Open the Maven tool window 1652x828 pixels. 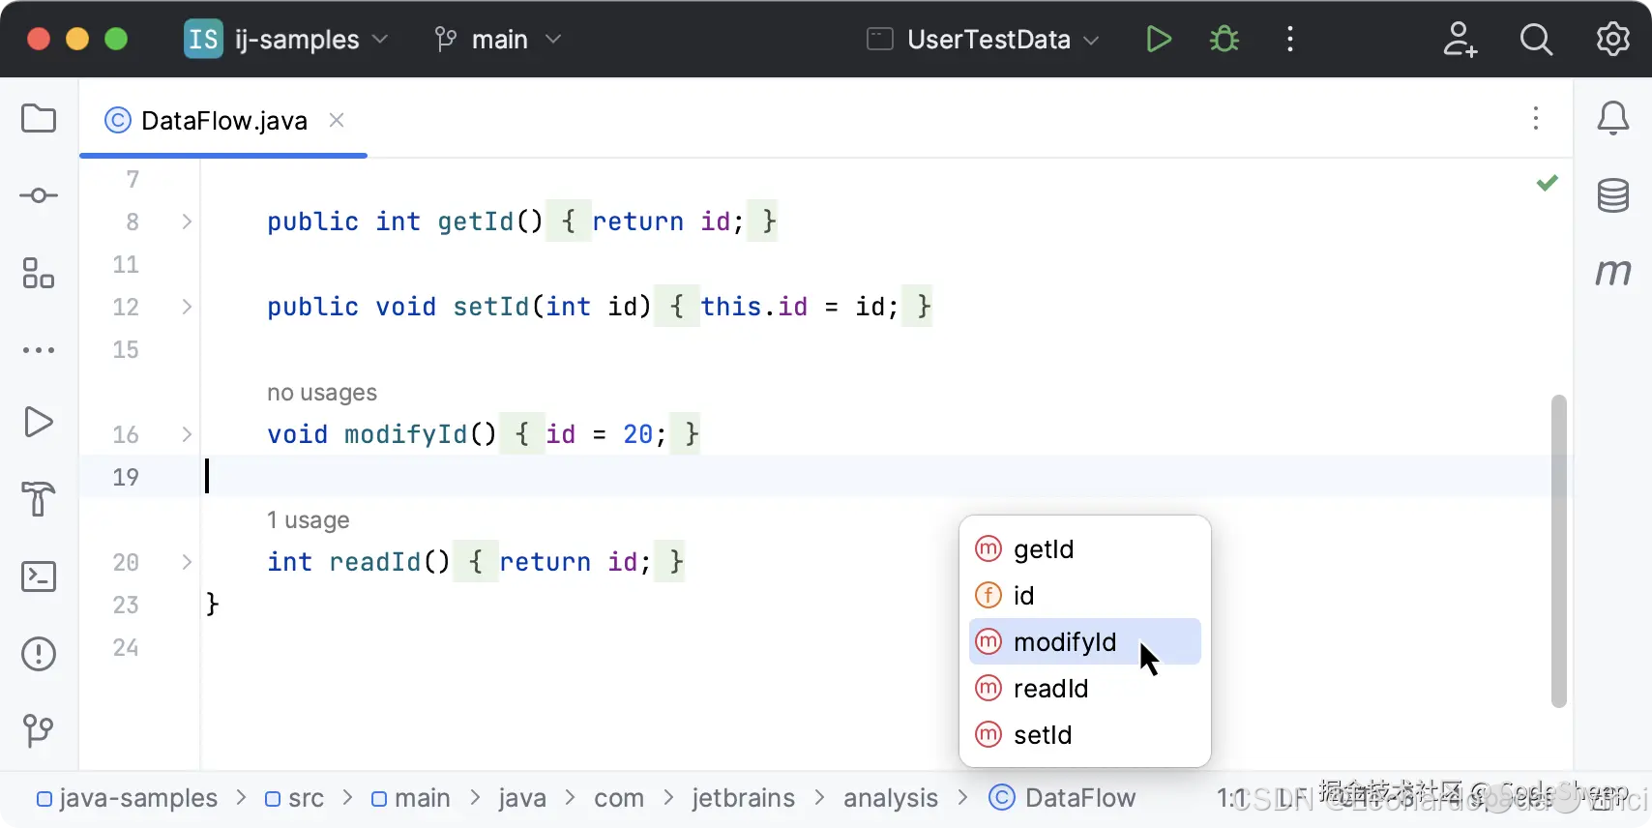(1612, 272)
